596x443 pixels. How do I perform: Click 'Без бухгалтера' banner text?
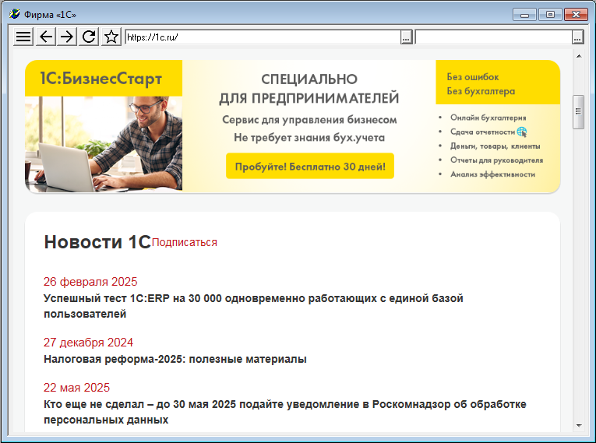click(x=481, y=91)
